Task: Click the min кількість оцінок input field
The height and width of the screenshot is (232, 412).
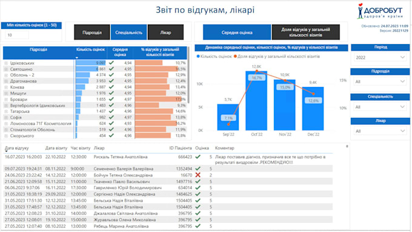Action: 17,35
